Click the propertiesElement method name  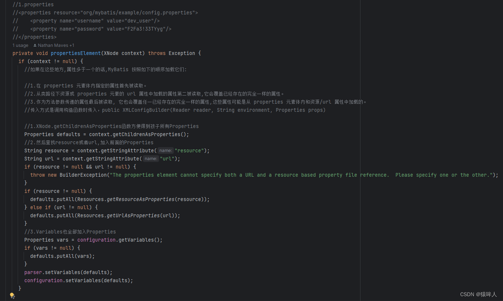(76, 53)
